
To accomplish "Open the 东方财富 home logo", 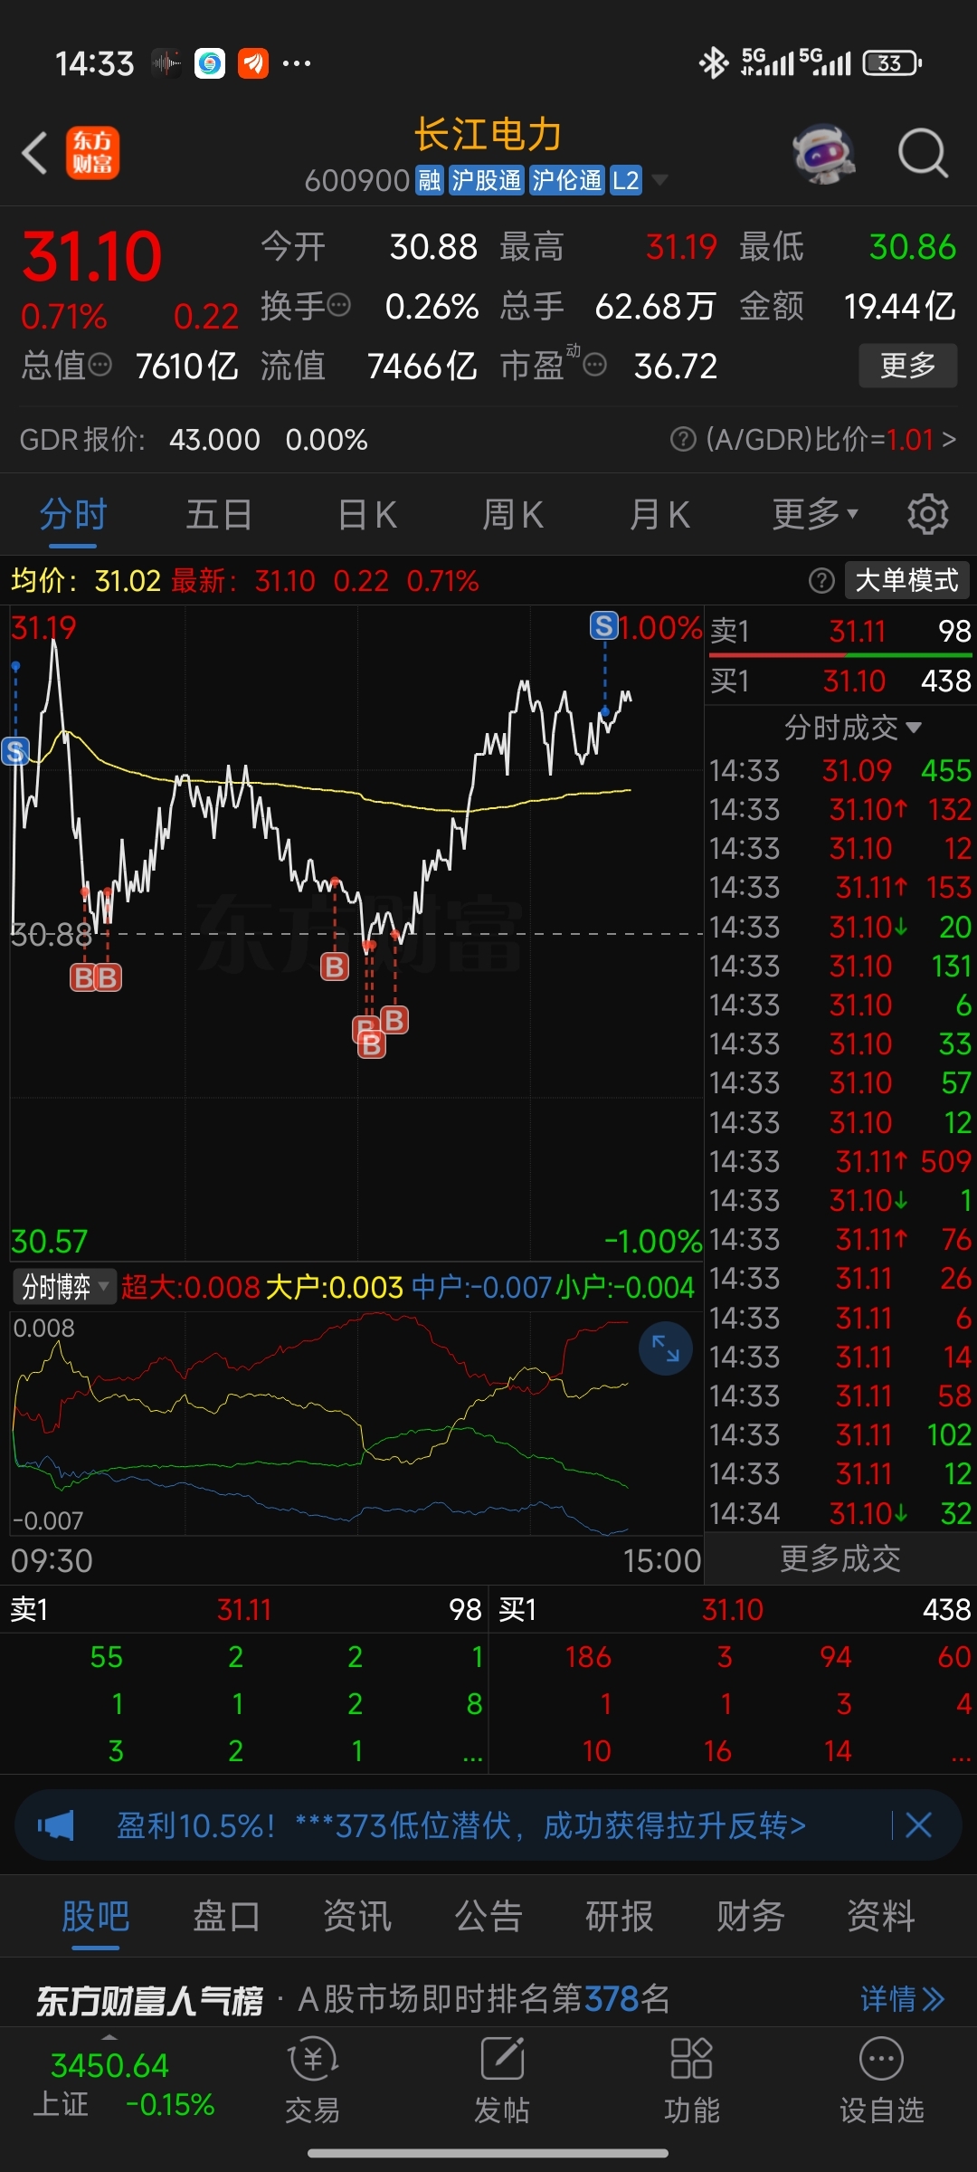I will pyautogui.click(x=92, y=152).
